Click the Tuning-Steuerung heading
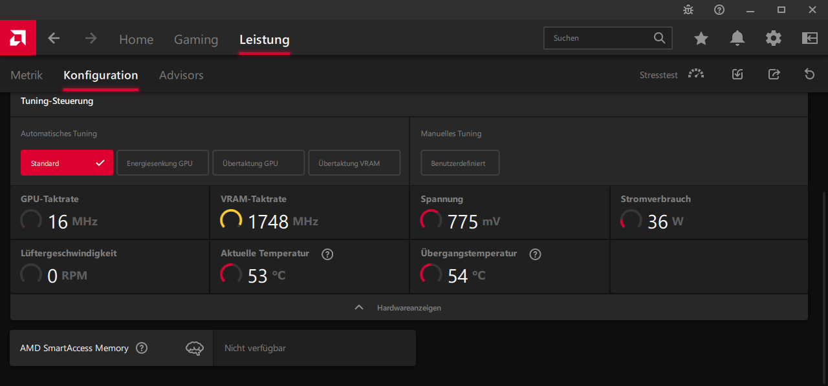 pyautogui.click(x=57, y=101)
